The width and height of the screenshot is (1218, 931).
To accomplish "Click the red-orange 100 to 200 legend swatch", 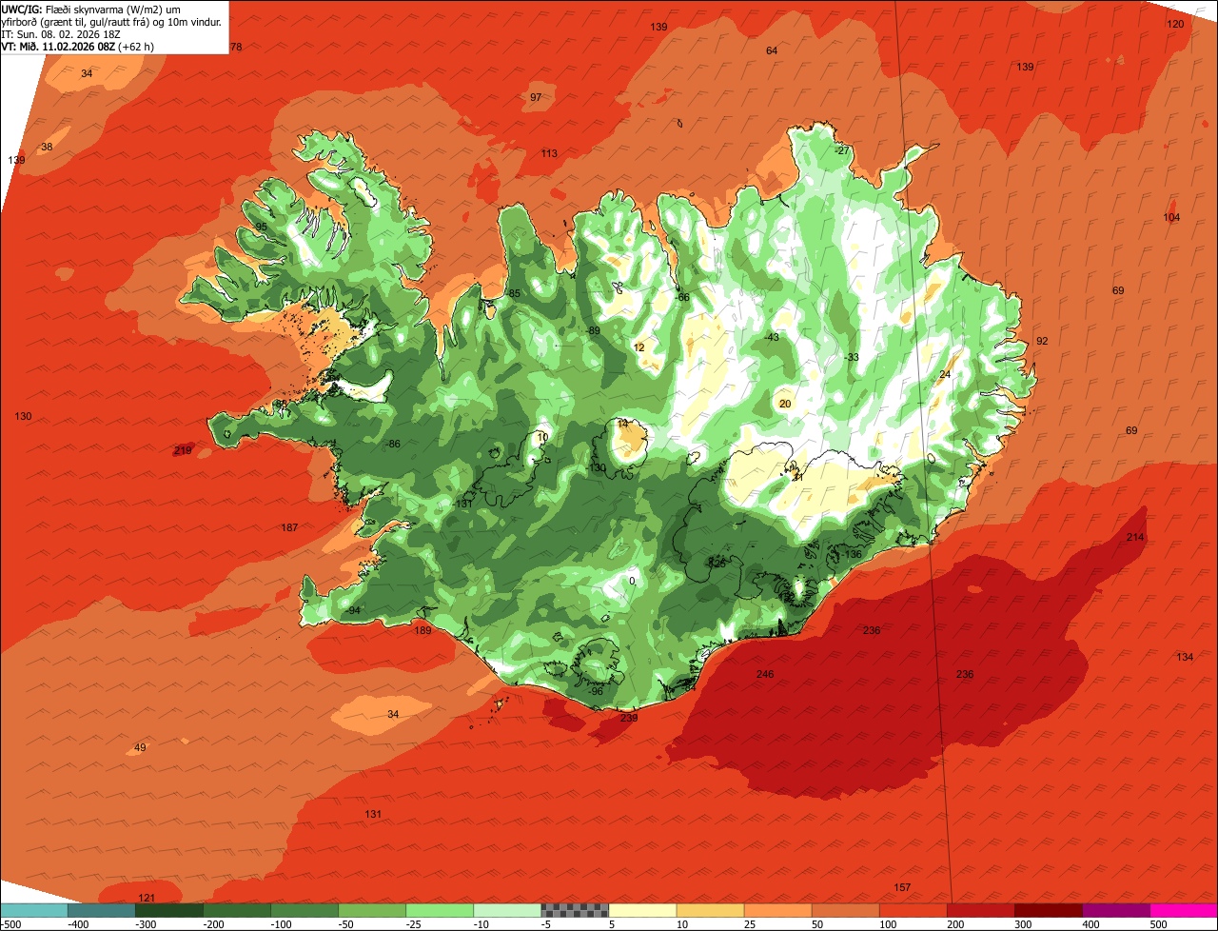I will (913, 910).
